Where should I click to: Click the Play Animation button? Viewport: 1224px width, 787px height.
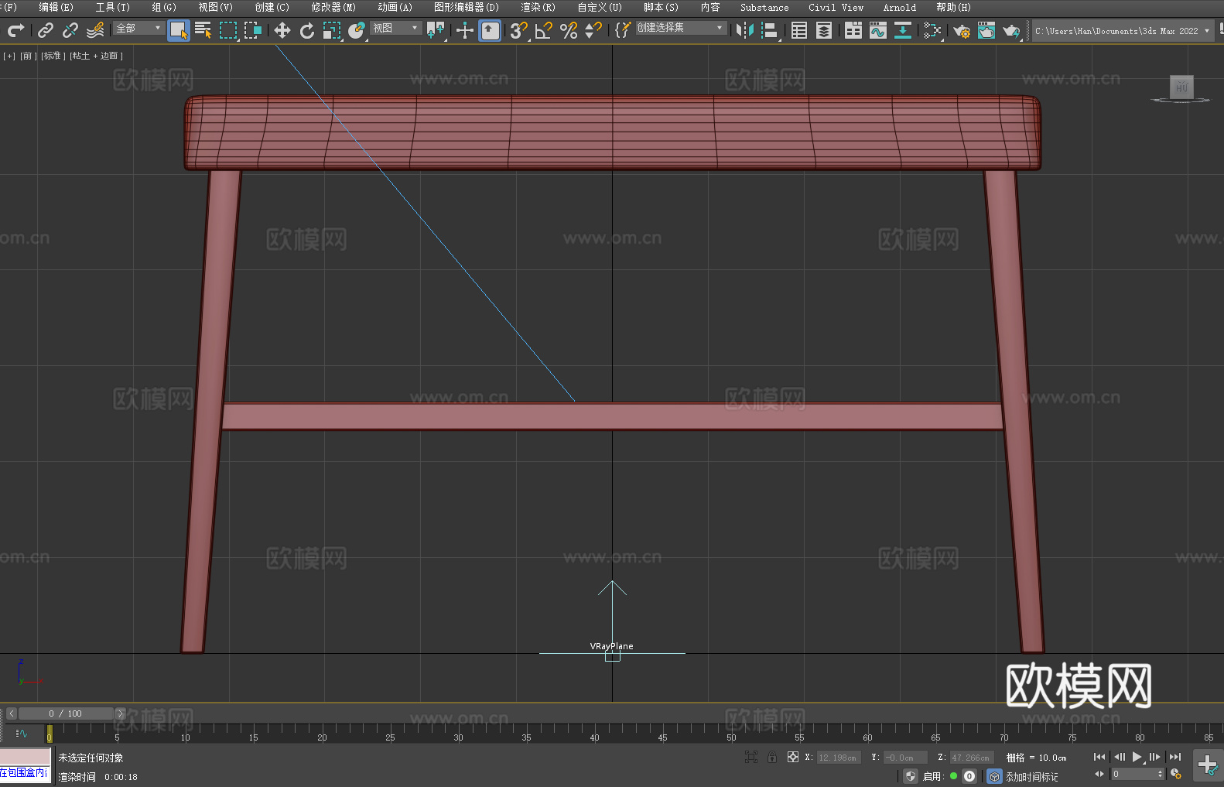tap(1137, 757)
